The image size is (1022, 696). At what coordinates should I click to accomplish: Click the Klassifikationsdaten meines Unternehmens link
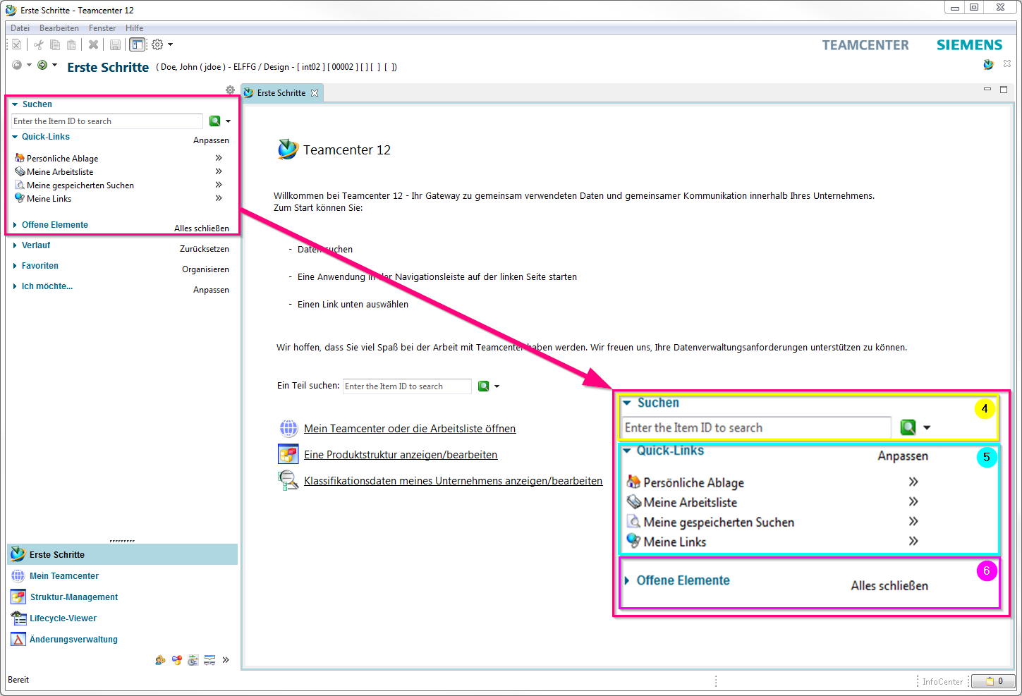click(x=453, y=481)
